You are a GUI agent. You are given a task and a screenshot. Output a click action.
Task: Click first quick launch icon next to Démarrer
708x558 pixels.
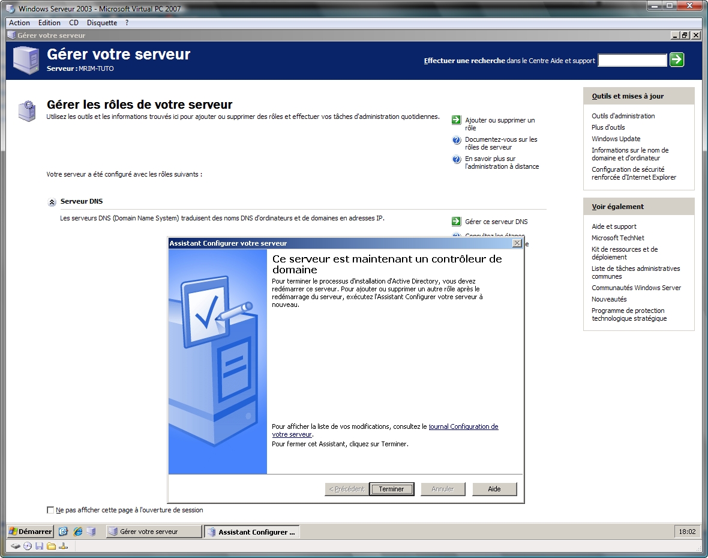click(63, 532)
